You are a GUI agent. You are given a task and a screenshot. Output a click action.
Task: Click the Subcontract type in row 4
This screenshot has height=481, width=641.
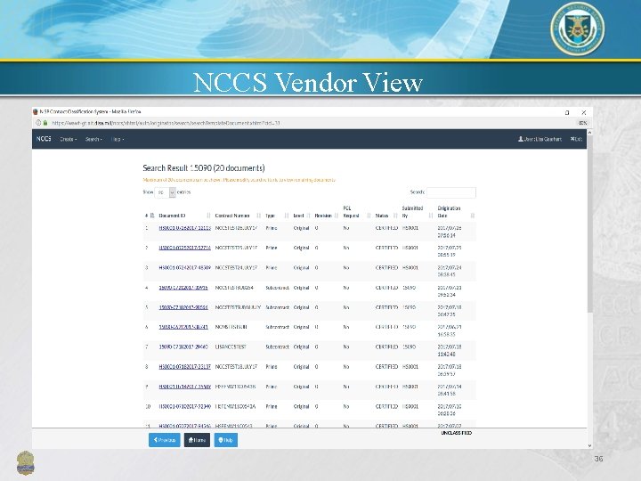click(x=277, y=288)
